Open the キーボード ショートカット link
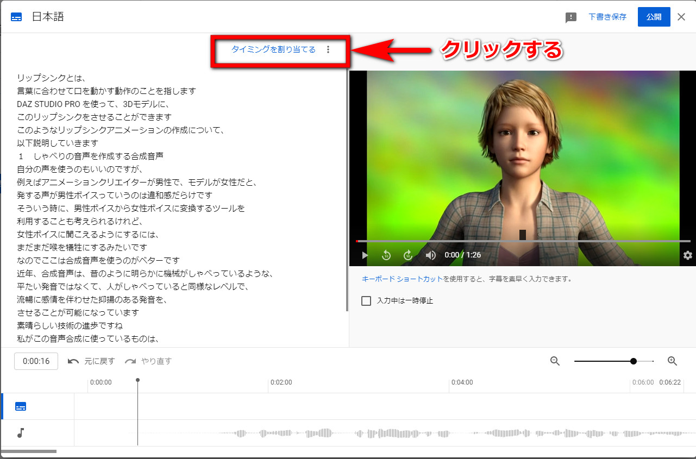Viewport: 696px width, 459px height. [402, 279]
